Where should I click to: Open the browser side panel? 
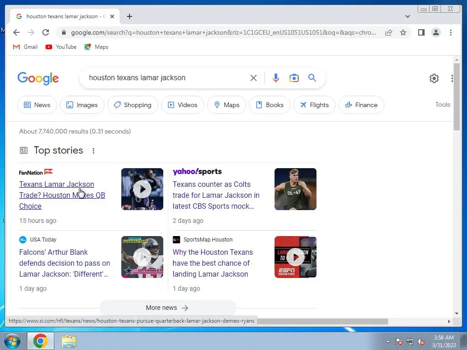[x=421, y=32]
